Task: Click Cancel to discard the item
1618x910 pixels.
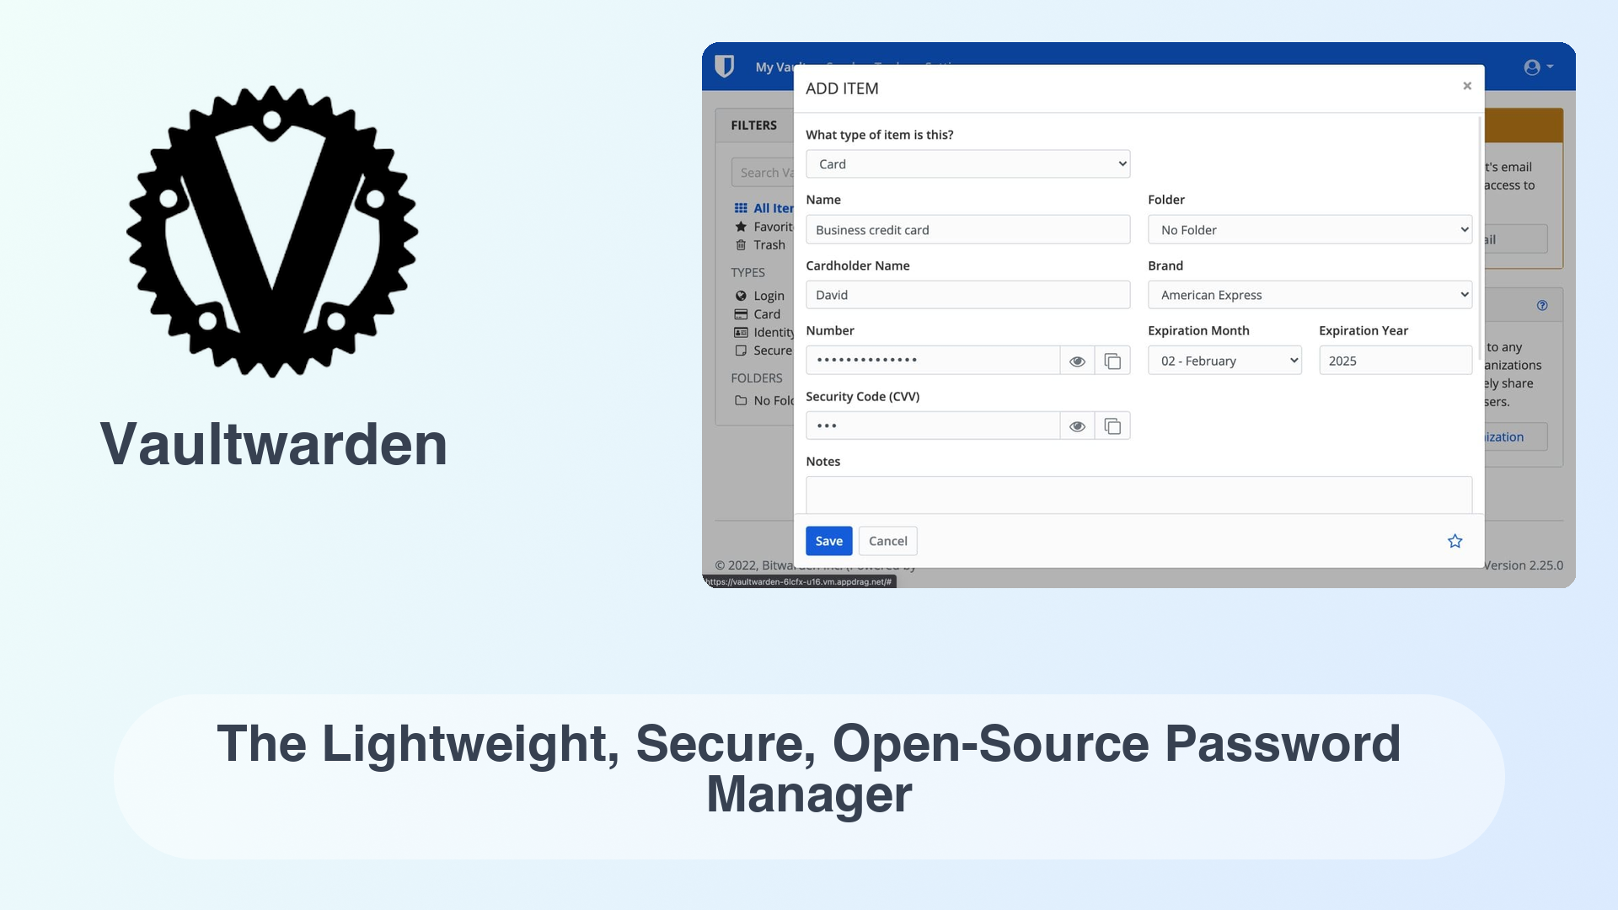Action: pyautogui.click(x=887, y=540)
